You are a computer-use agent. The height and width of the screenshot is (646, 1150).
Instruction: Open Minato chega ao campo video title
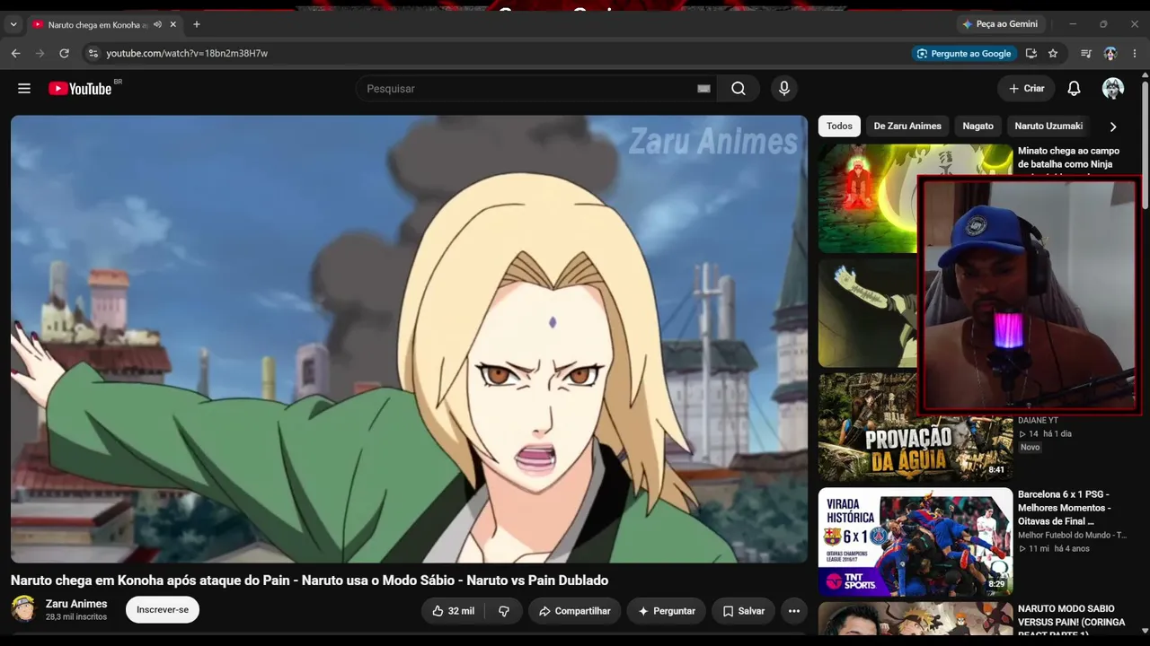coord(1068,158)
